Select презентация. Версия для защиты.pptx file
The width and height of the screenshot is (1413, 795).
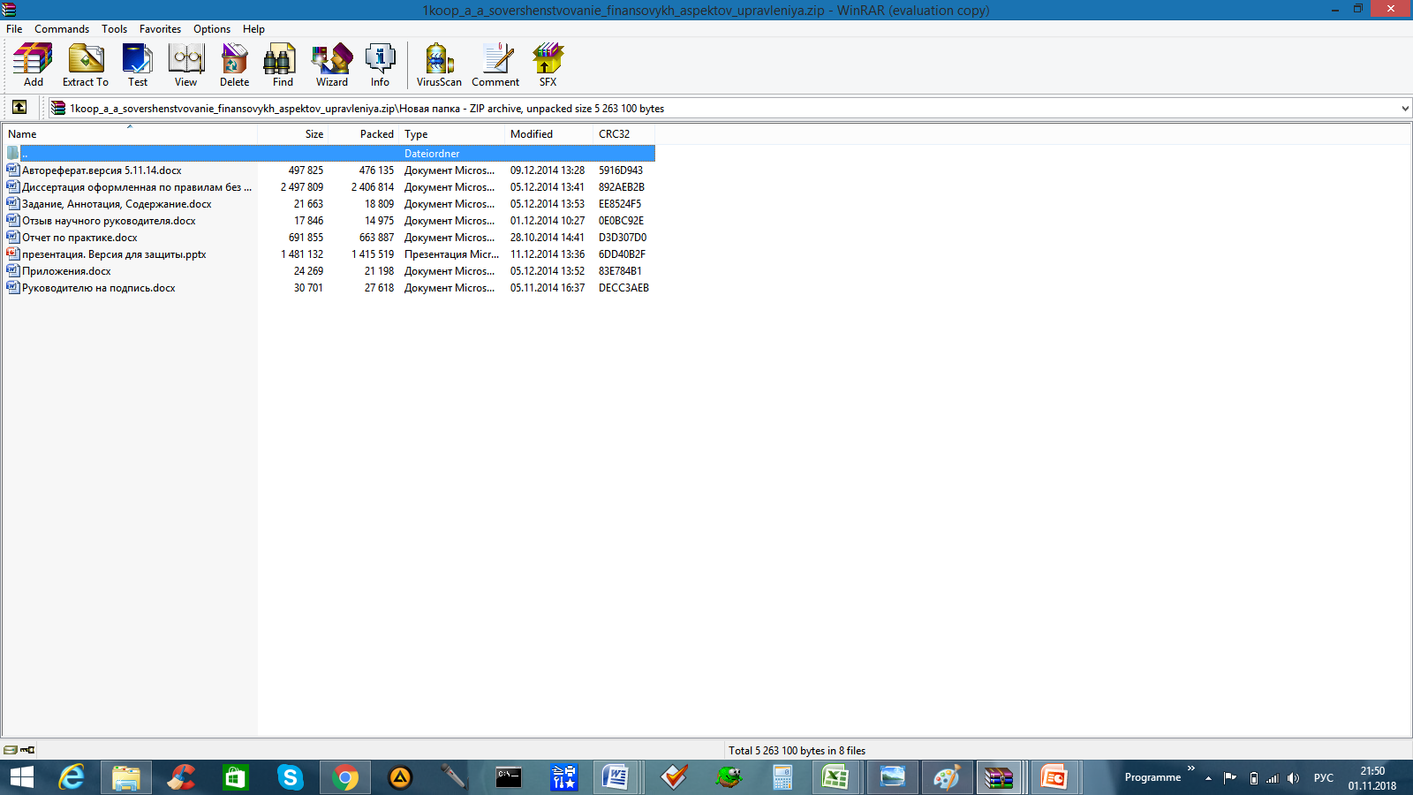[x=329, y=254]
